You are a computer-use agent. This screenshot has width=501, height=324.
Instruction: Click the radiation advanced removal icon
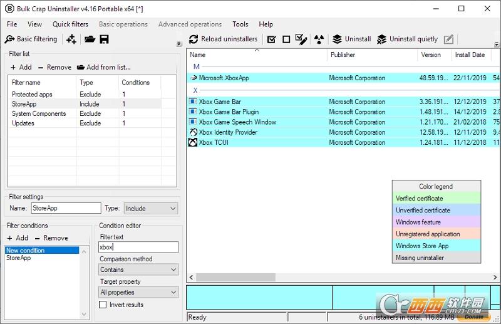tap(319, 39)
